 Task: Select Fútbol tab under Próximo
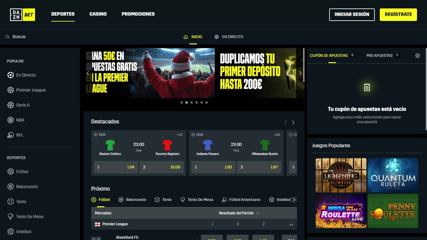(101, 199)
